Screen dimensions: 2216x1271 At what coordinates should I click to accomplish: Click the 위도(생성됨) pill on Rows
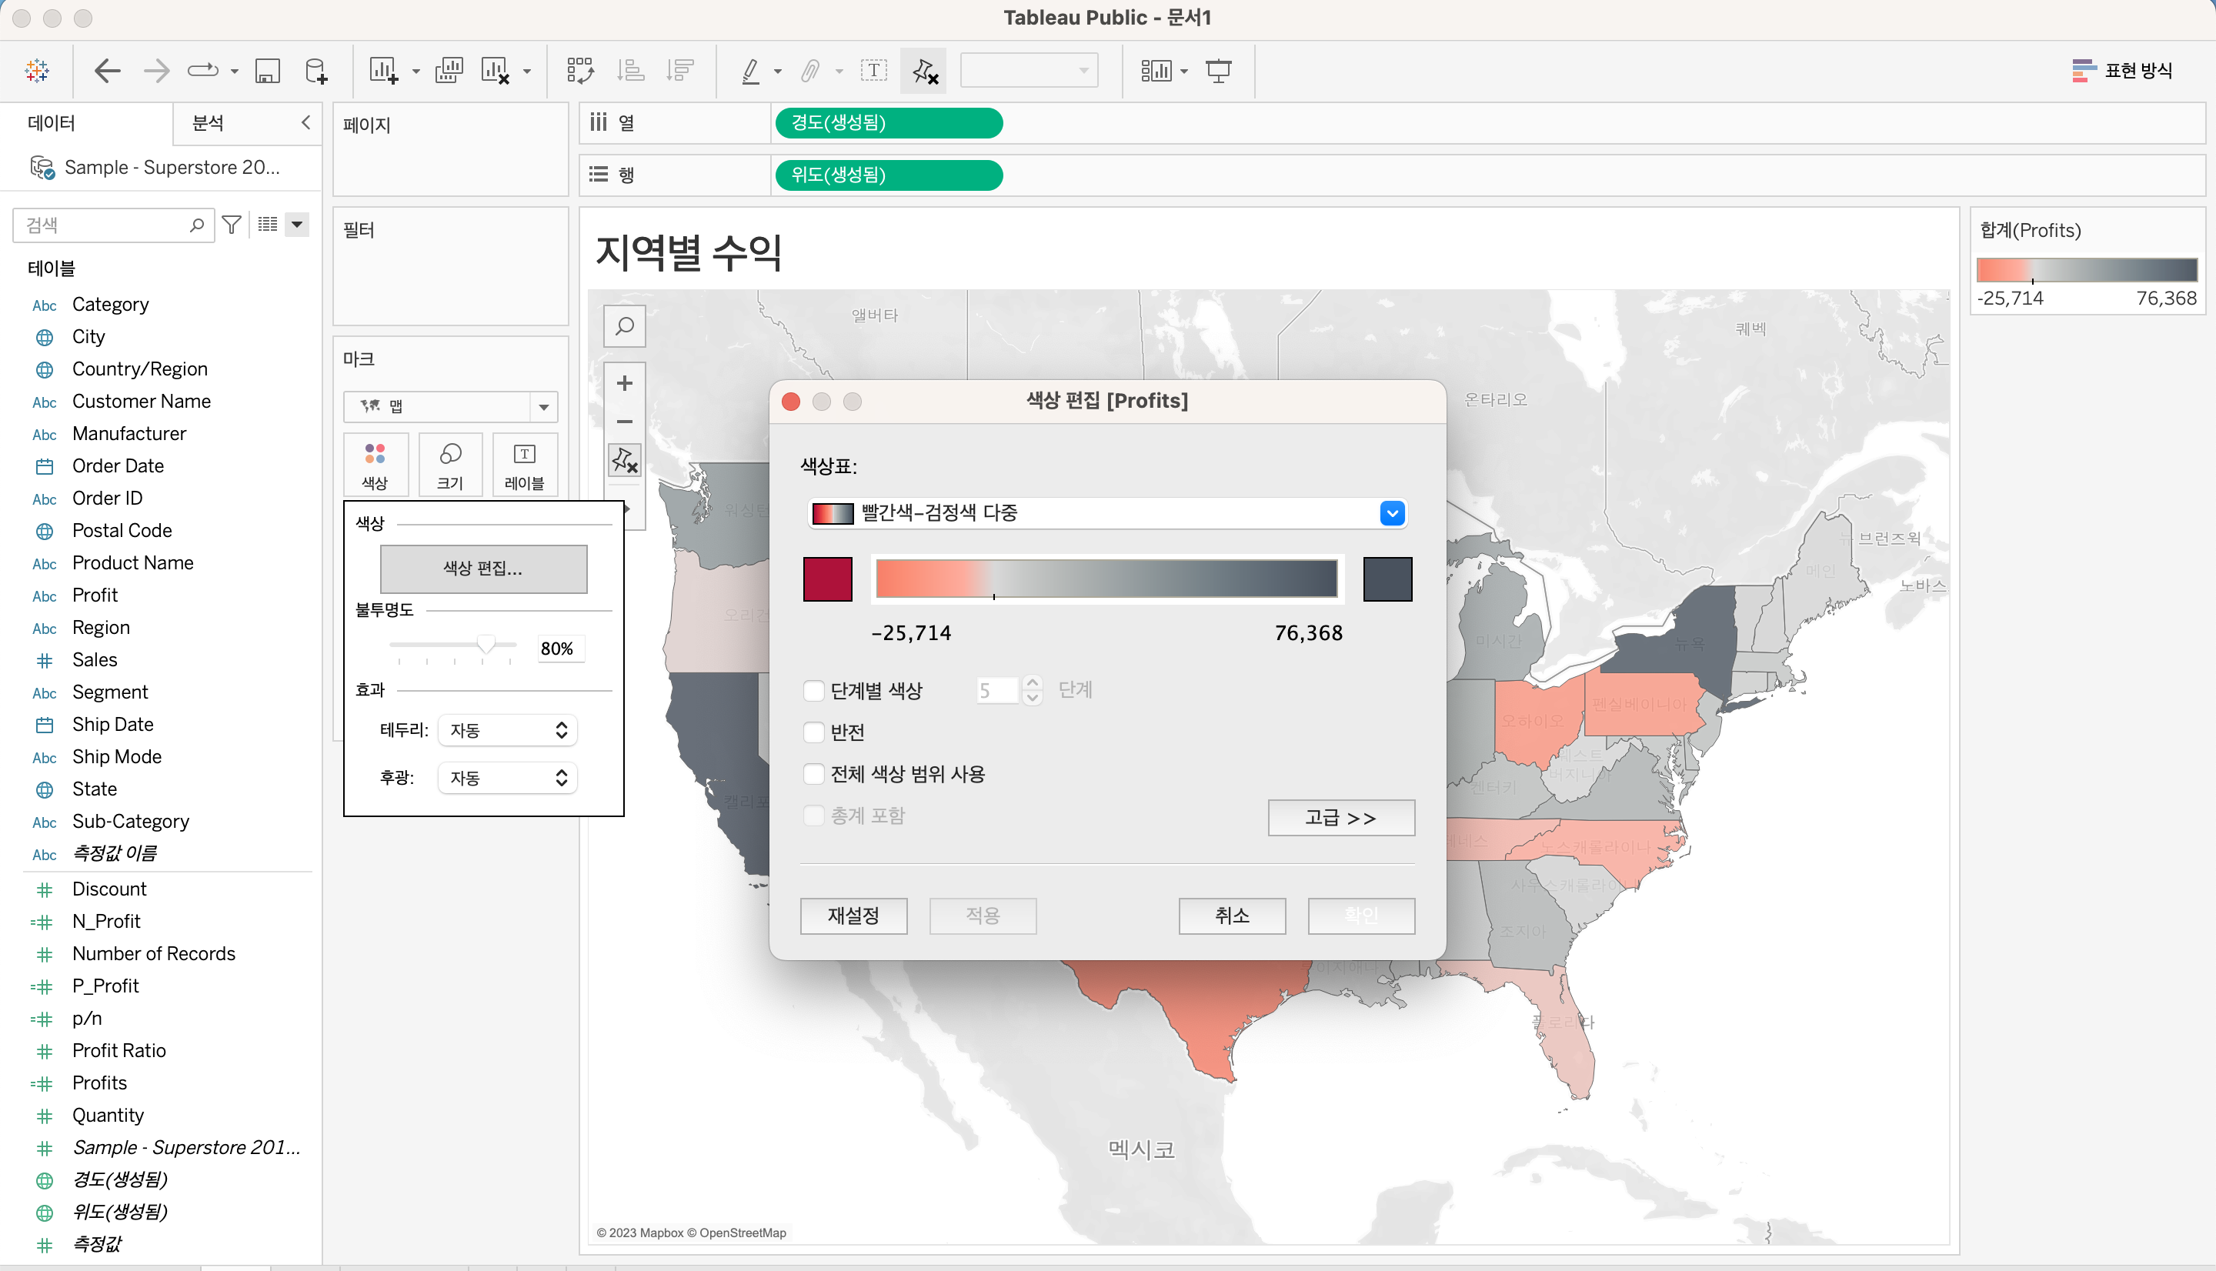pos(889,175)
